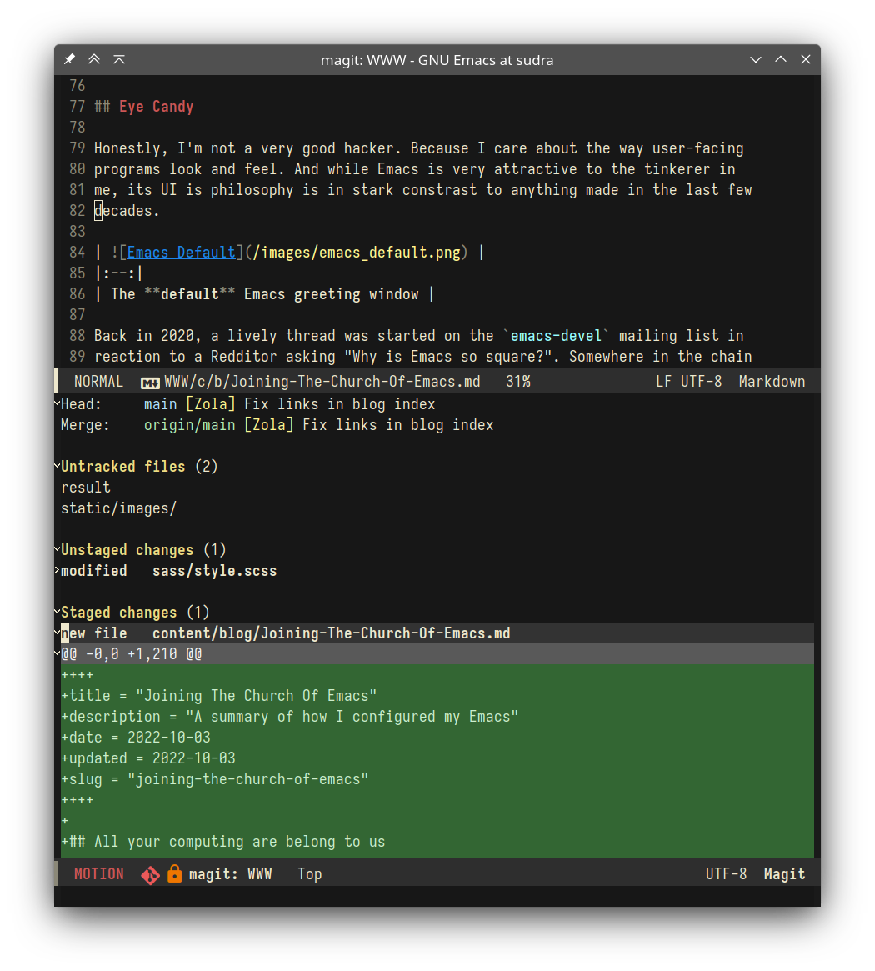The width and height of the screenshot is (875, 971).
Task: Click the shade window icon in title bar
Action: pos(119,59)
